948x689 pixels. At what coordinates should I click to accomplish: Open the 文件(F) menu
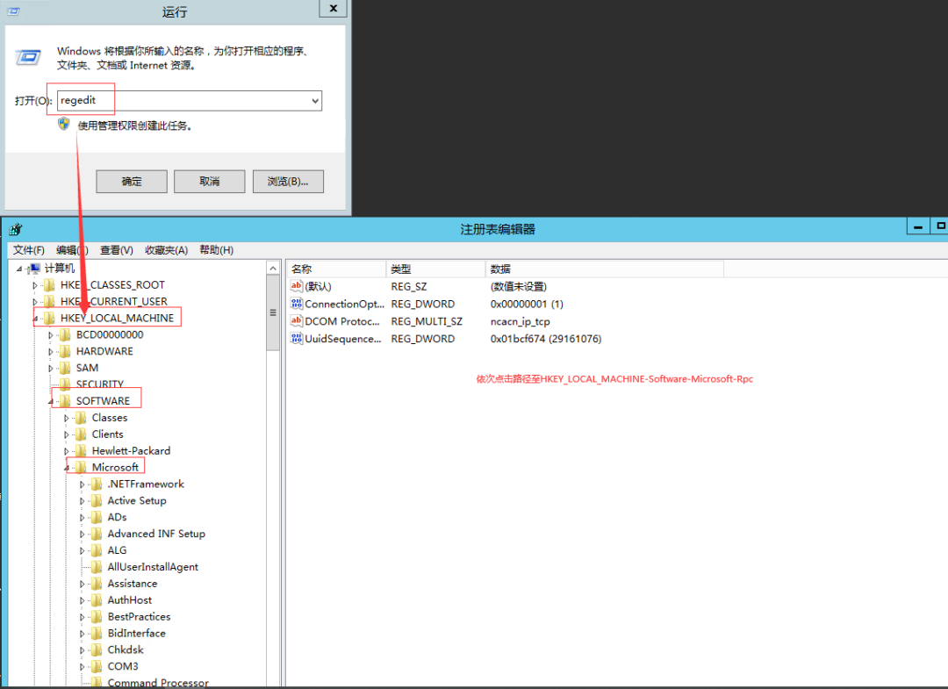(x=28, y=250)
